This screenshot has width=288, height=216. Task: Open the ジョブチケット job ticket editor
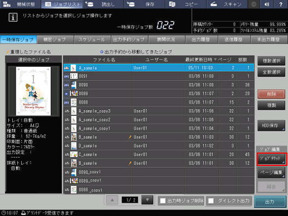coord(271,159)
